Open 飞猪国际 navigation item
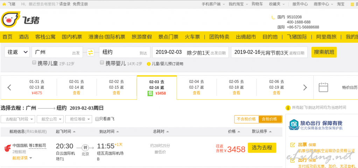Screen dimensions: 358x168 [297, 37]
